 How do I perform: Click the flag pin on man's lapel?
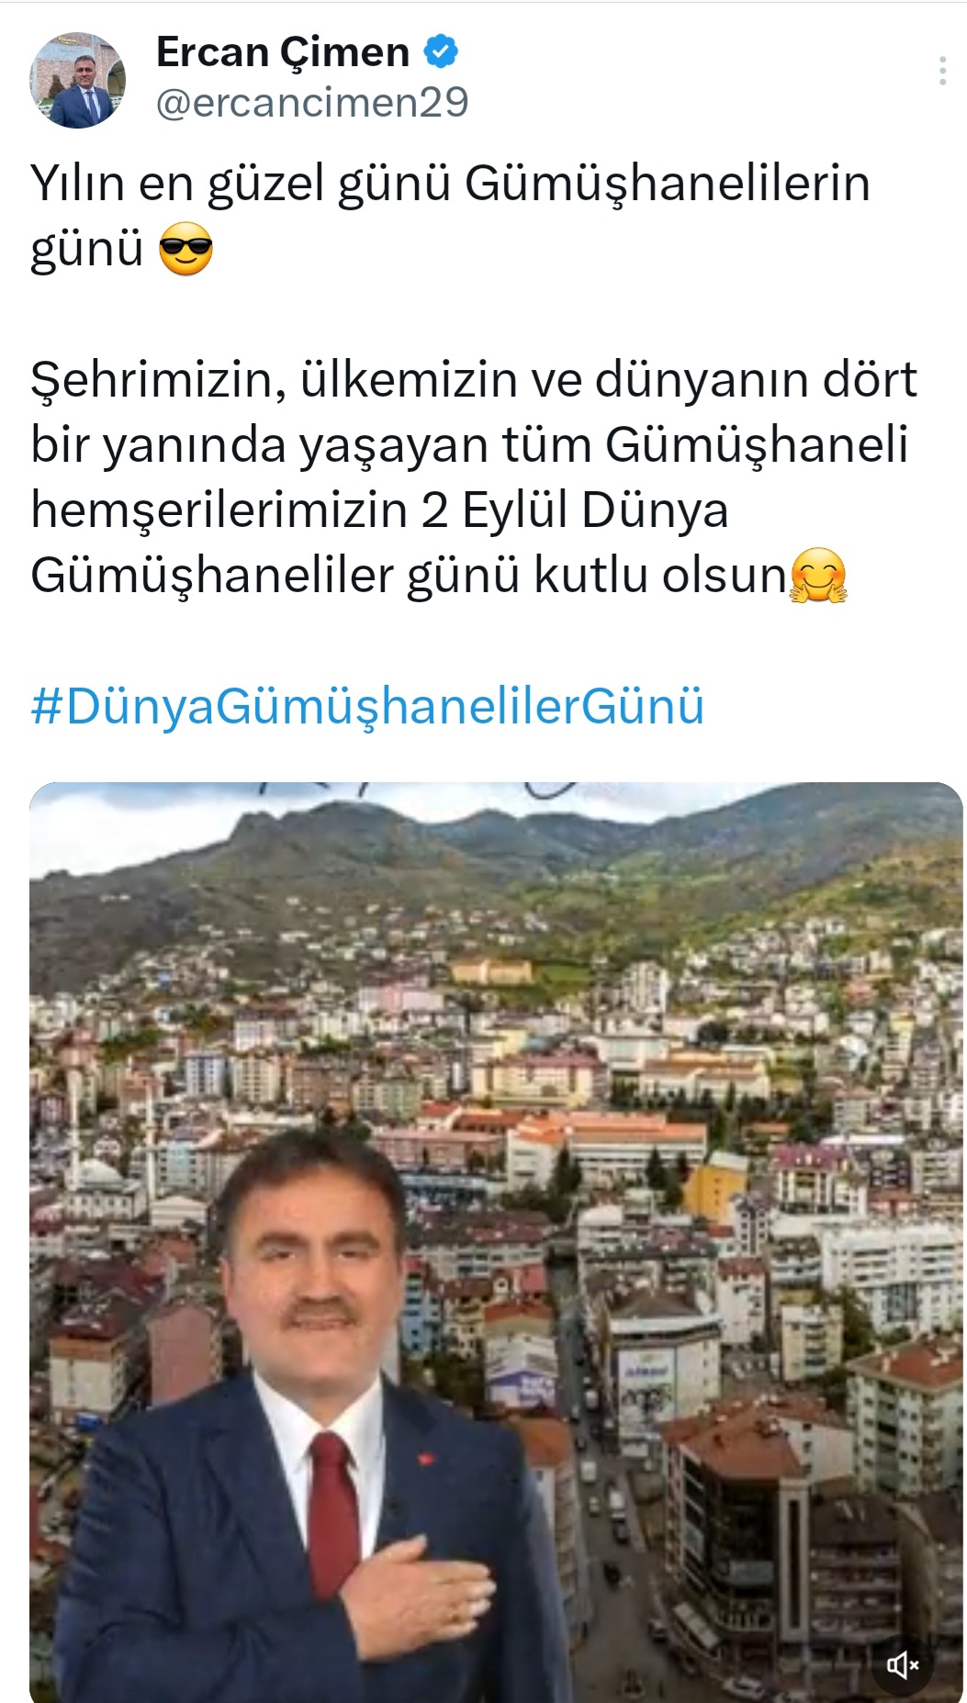click(425, 1458)
